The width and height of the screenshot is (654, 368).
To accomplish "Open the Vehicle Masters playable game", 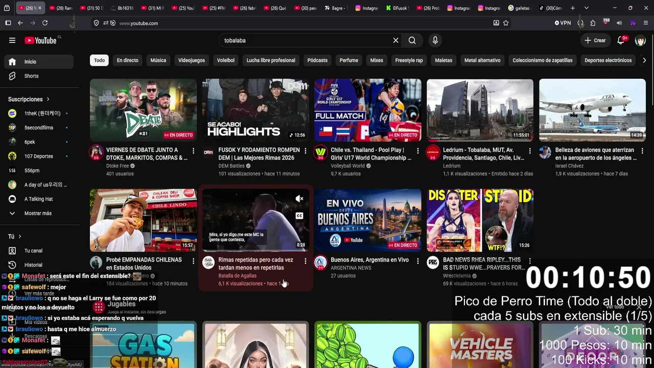I will pos(480,345).
